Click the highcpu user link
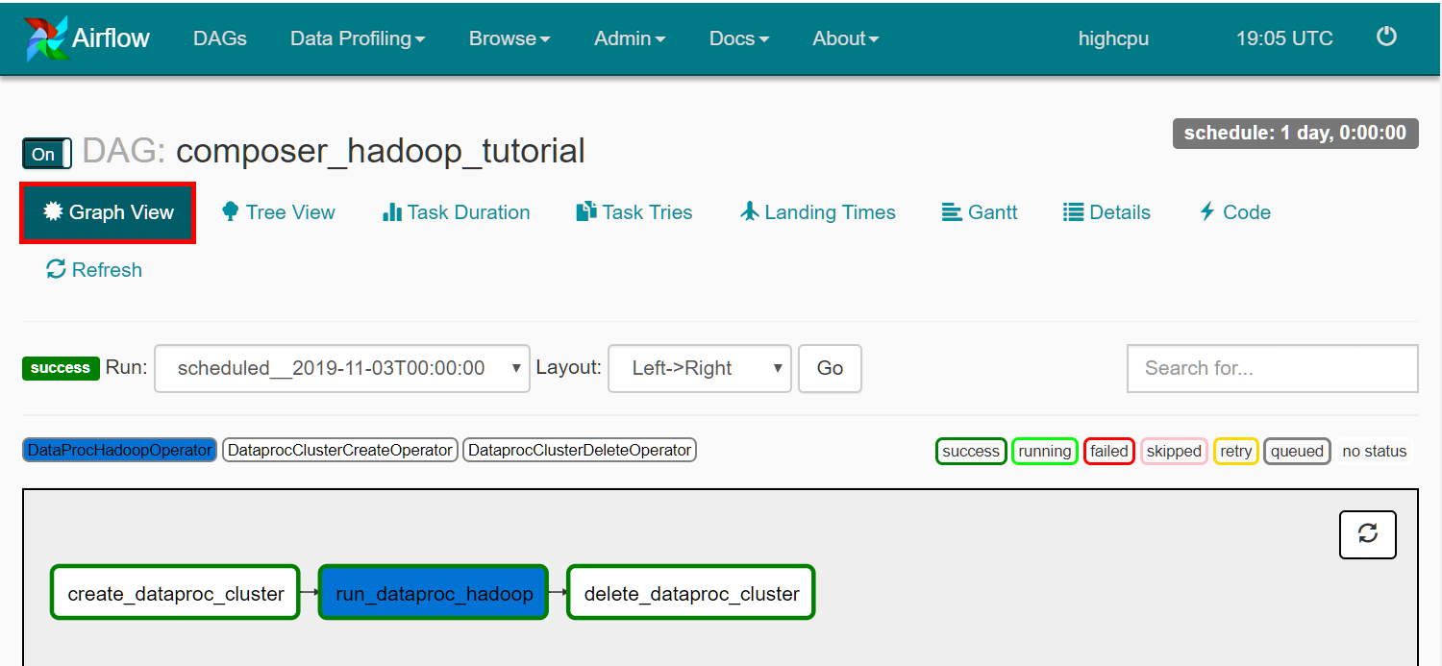1442x666 pixels. (1113, 38)
